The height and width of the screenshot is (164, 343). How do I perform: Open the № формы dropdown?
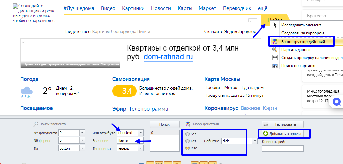(82, 141)
